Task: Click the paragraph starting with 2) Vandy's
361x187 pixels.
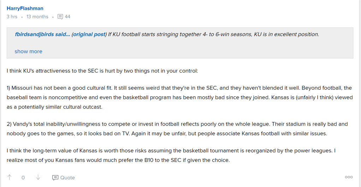Action: coord(177,129)
